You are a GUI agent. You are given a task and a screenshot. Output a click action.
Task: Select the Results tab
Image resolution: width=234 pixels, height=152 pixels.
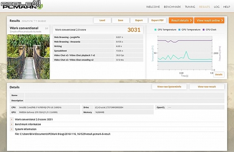point(204,7)
